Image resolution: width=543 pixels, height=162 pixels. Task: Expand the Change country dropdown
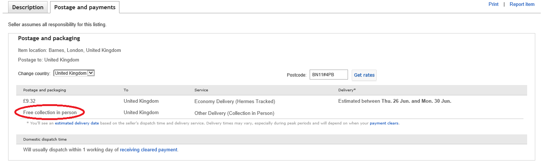(74, 73)
